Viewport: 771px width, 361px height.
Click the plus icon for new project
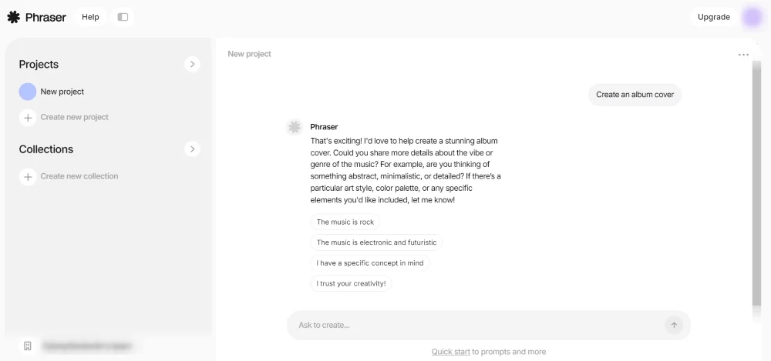click(x=28, y=118)
